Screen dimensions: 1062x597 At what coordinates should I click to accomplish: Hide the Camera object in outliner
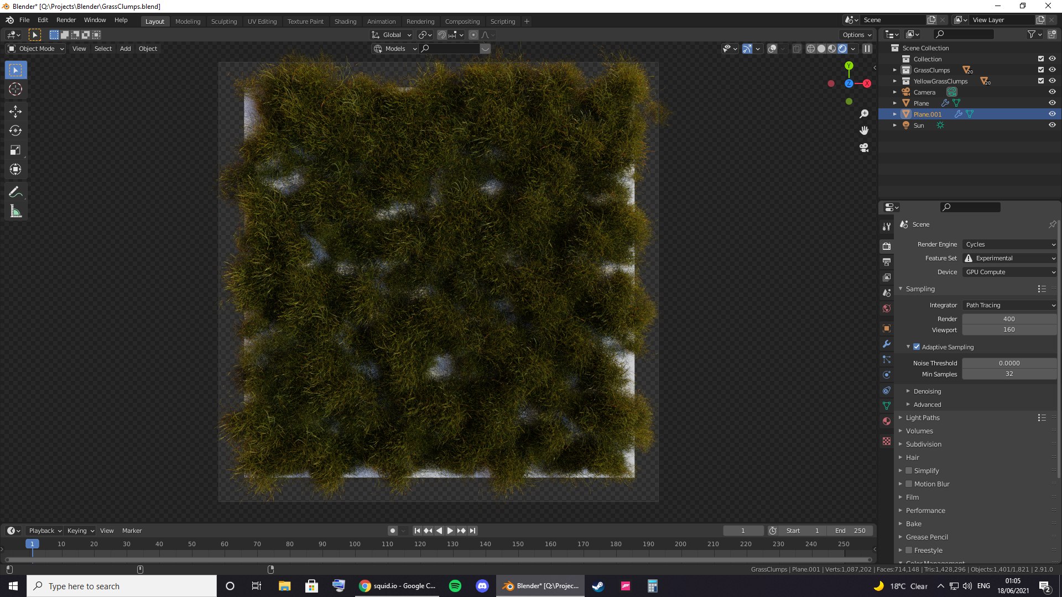click(1052, 92)
